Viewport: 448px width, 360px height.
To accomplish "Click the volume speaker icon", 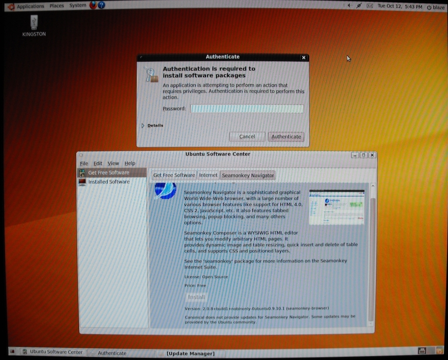I will (349, 6).
